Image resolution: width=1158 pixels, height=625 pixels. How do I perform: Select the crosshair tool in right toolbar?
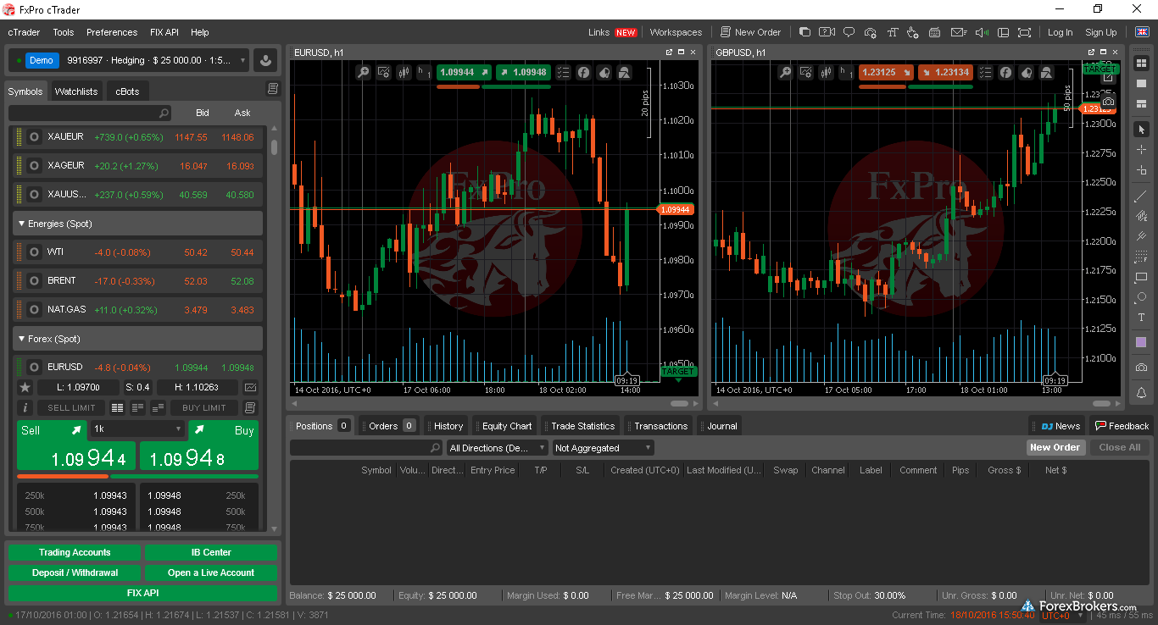[x=1141, y=150]
